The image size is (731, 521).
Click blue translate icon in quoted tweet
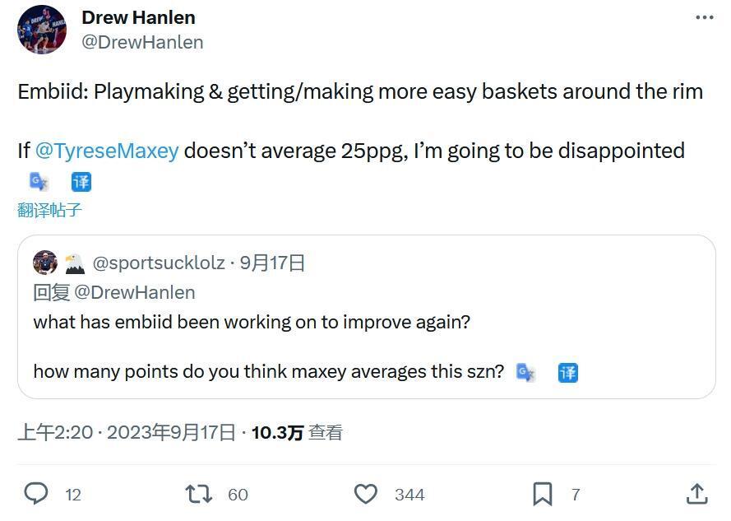567,373
